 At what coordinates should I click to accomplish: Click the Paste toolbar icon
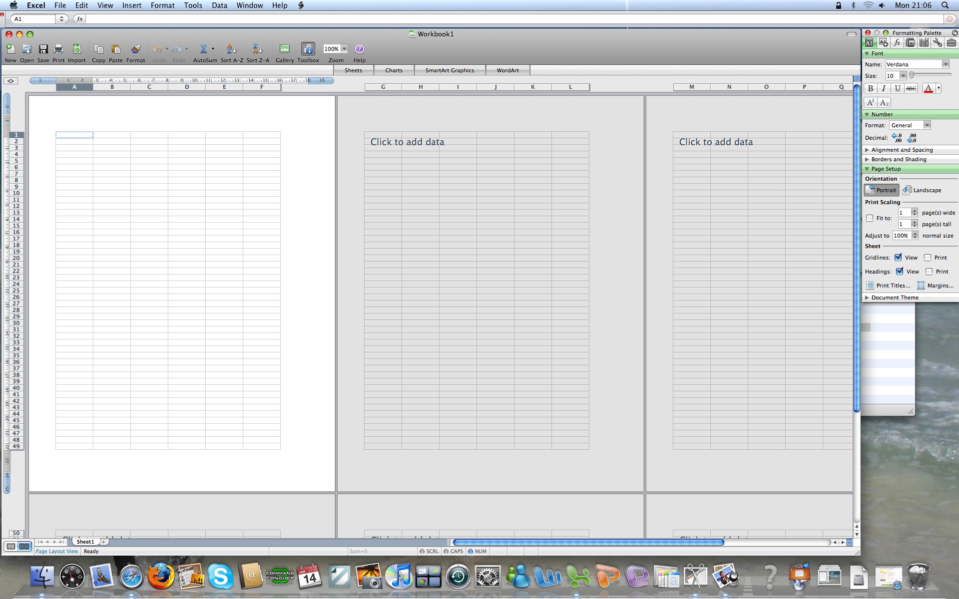pos(116,49)
